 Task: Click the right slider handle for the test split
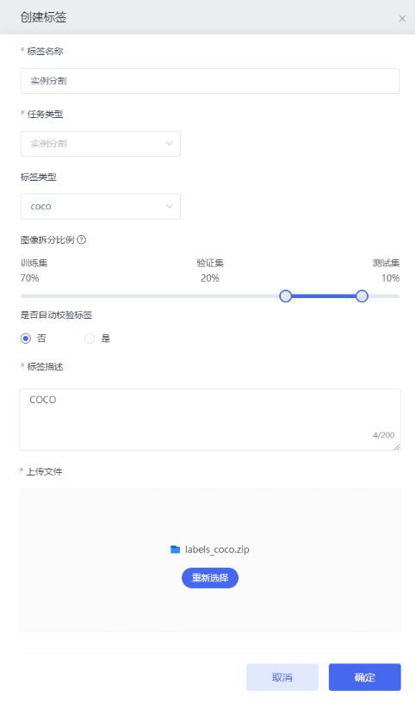click(x=362, y=296)
